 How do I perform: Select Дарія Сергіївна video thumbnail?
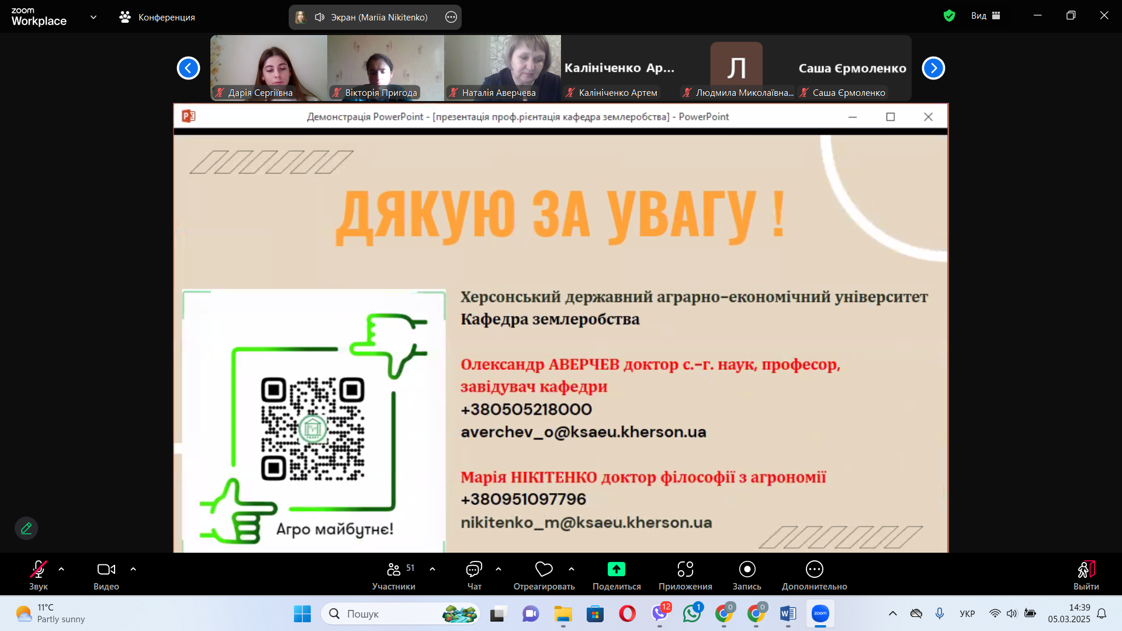point(269,68)
